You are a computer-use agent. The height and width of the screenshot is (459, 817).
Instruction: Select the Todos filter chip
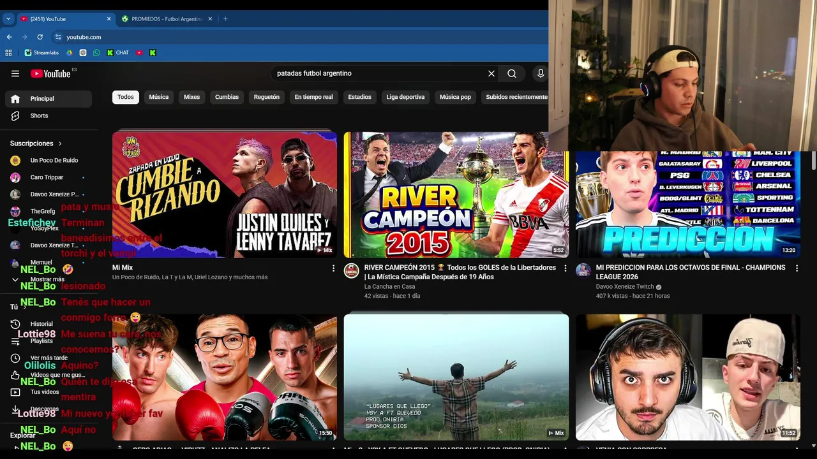click(x=126, y=97)
